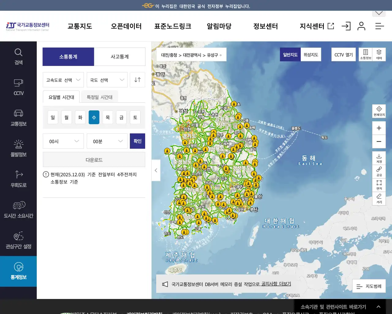Open the CCTV panel from the sidebar
392x314 pixels.
point(18,87)
